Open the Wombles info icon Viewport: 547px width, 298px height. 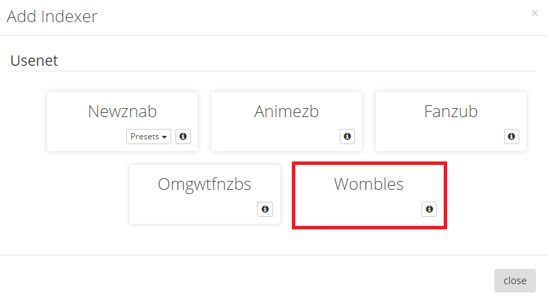(429, 209)
